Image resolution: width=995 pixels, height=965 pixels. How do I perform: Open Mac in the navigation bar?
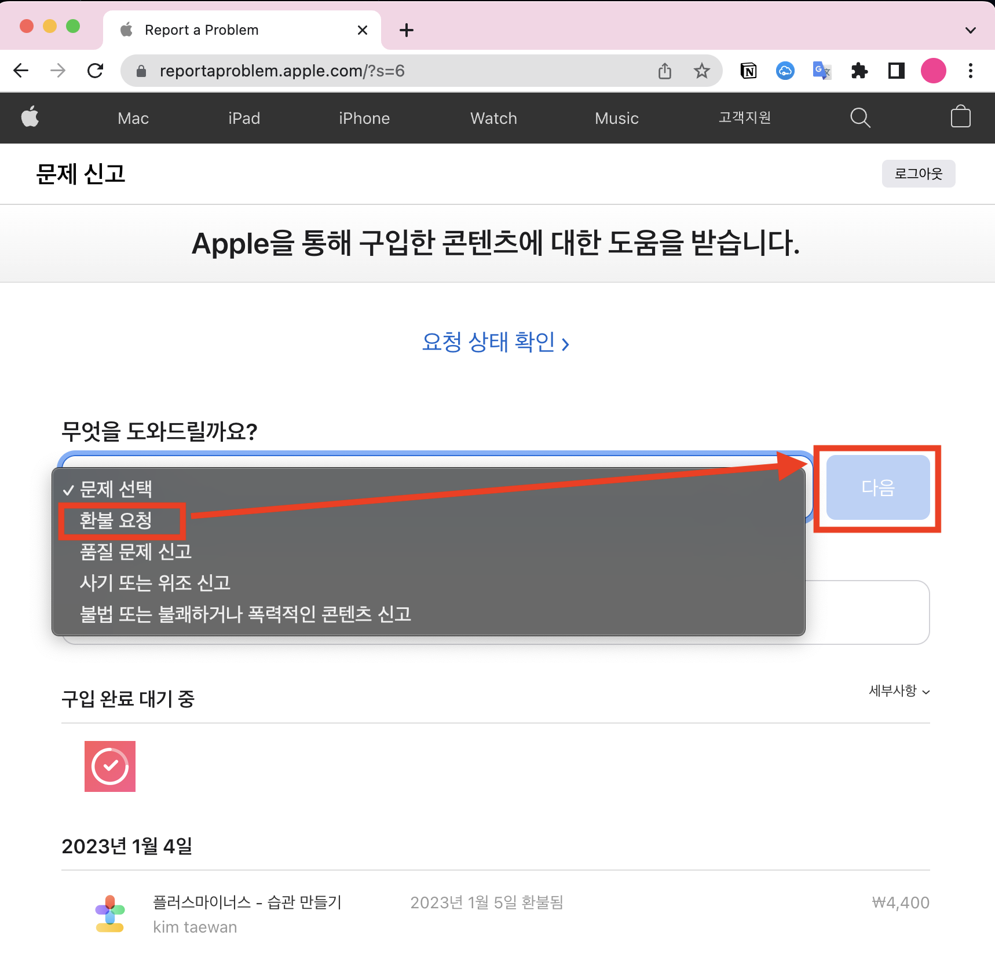coord(133,118)
